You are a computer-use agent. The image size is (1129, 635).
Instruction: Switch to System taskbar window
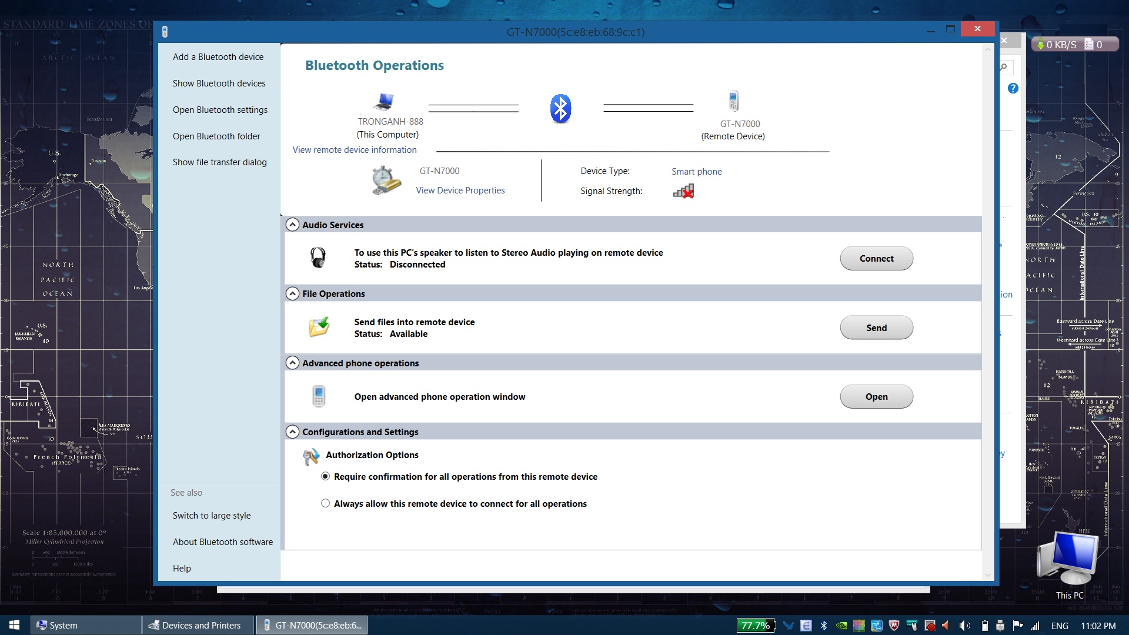[x=86, y=625]
